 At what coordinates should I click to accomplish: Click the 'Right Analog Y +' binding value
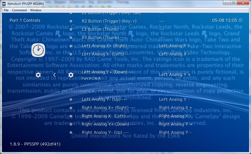(x=175, y=124)
